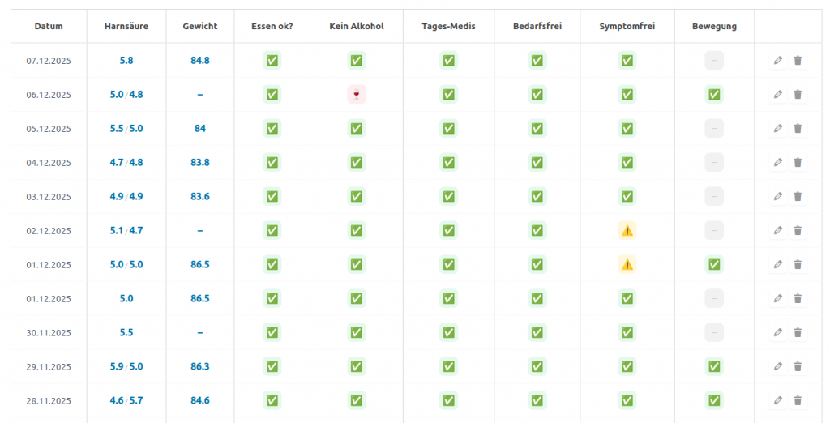Click the pencil icon for 06.12.2025
830x423 pixels.
click(x=778, y=95)
